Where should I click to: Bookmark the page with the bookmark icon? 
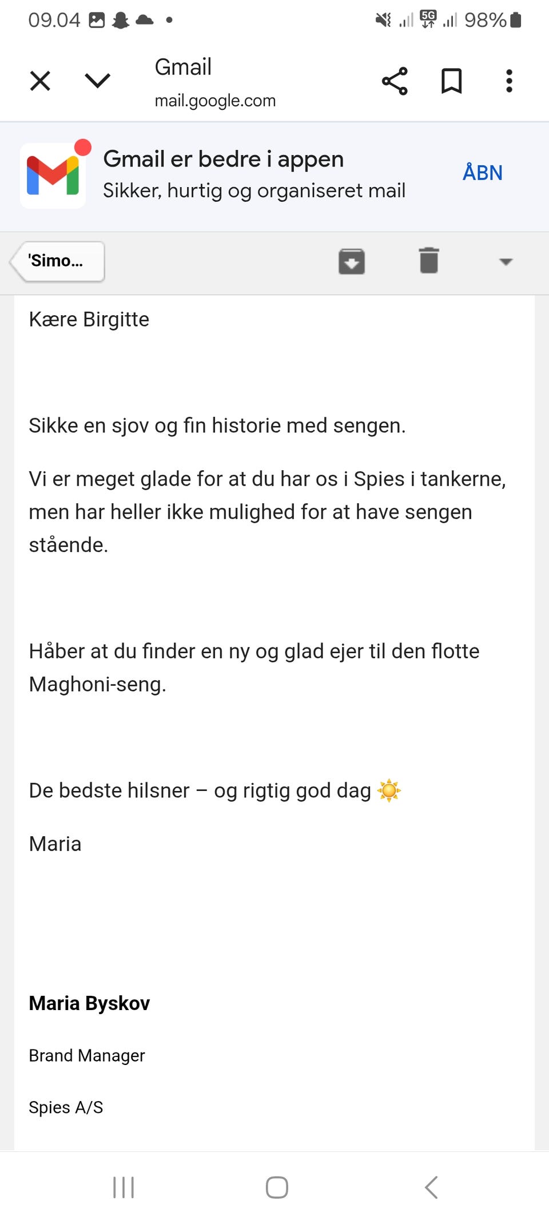(x=450, y=80)
